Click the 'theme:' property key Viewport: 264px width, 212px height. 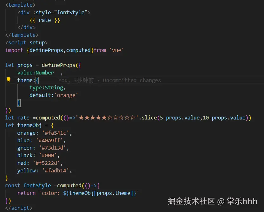(26, 80)
